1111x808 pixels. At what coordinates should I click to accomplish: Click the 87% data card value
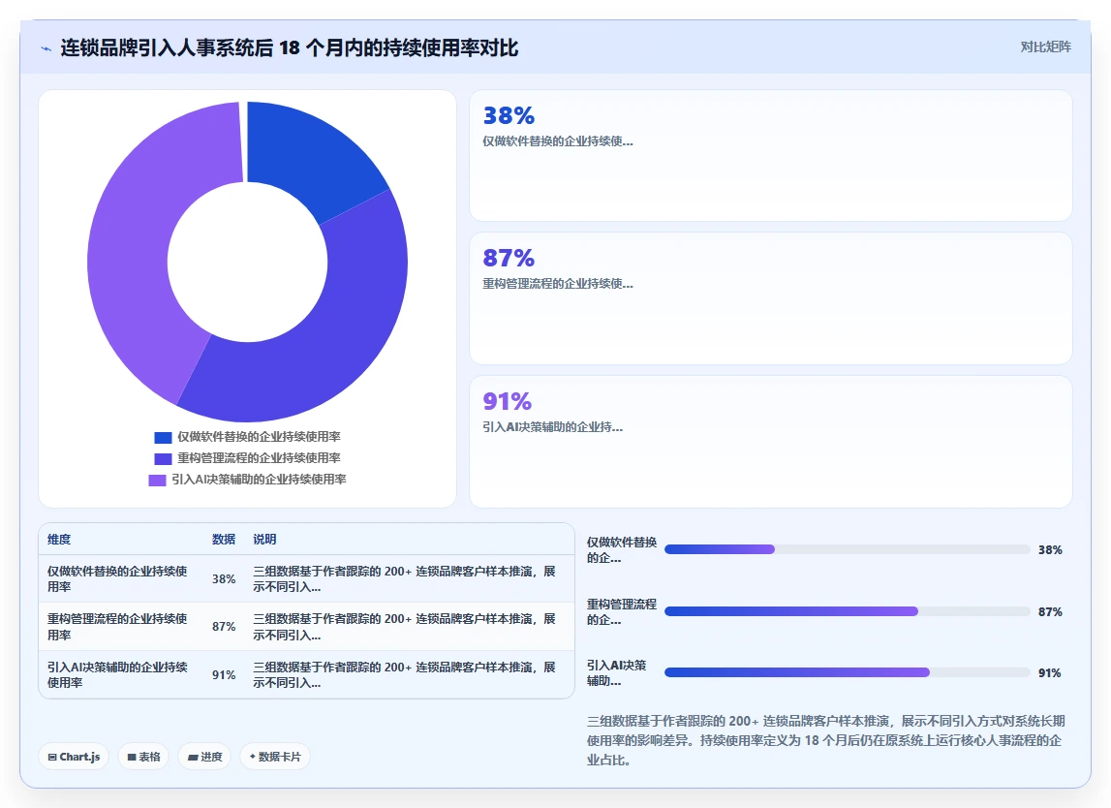coord(509,258)
